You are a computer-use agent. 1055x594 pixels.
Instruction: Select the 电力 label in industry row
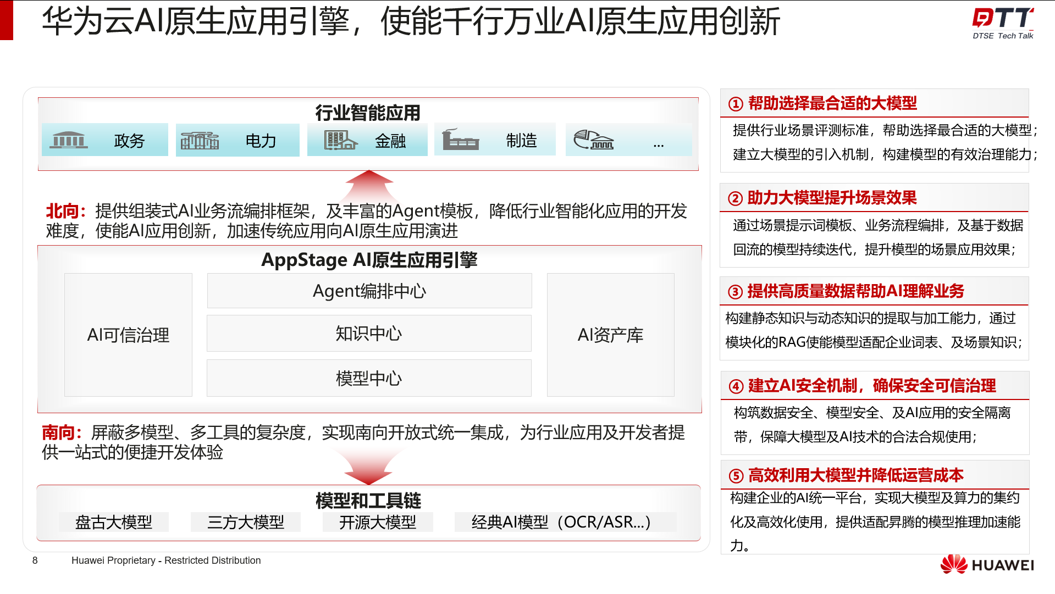(261, 141)
